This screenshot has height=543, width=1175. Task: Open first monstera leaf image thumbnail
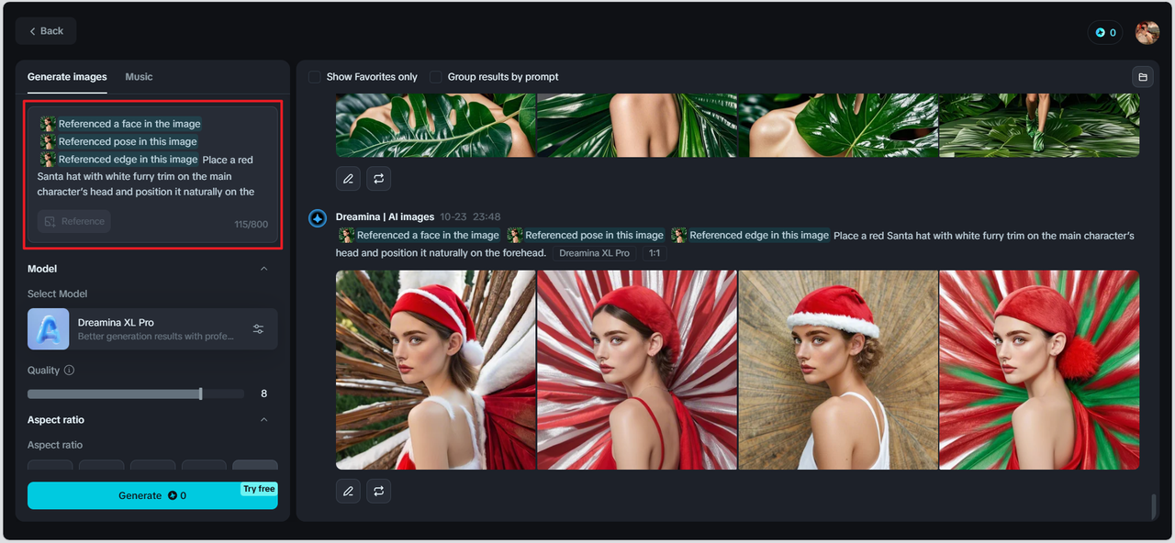pyautogui.click(x=435, y=125)
